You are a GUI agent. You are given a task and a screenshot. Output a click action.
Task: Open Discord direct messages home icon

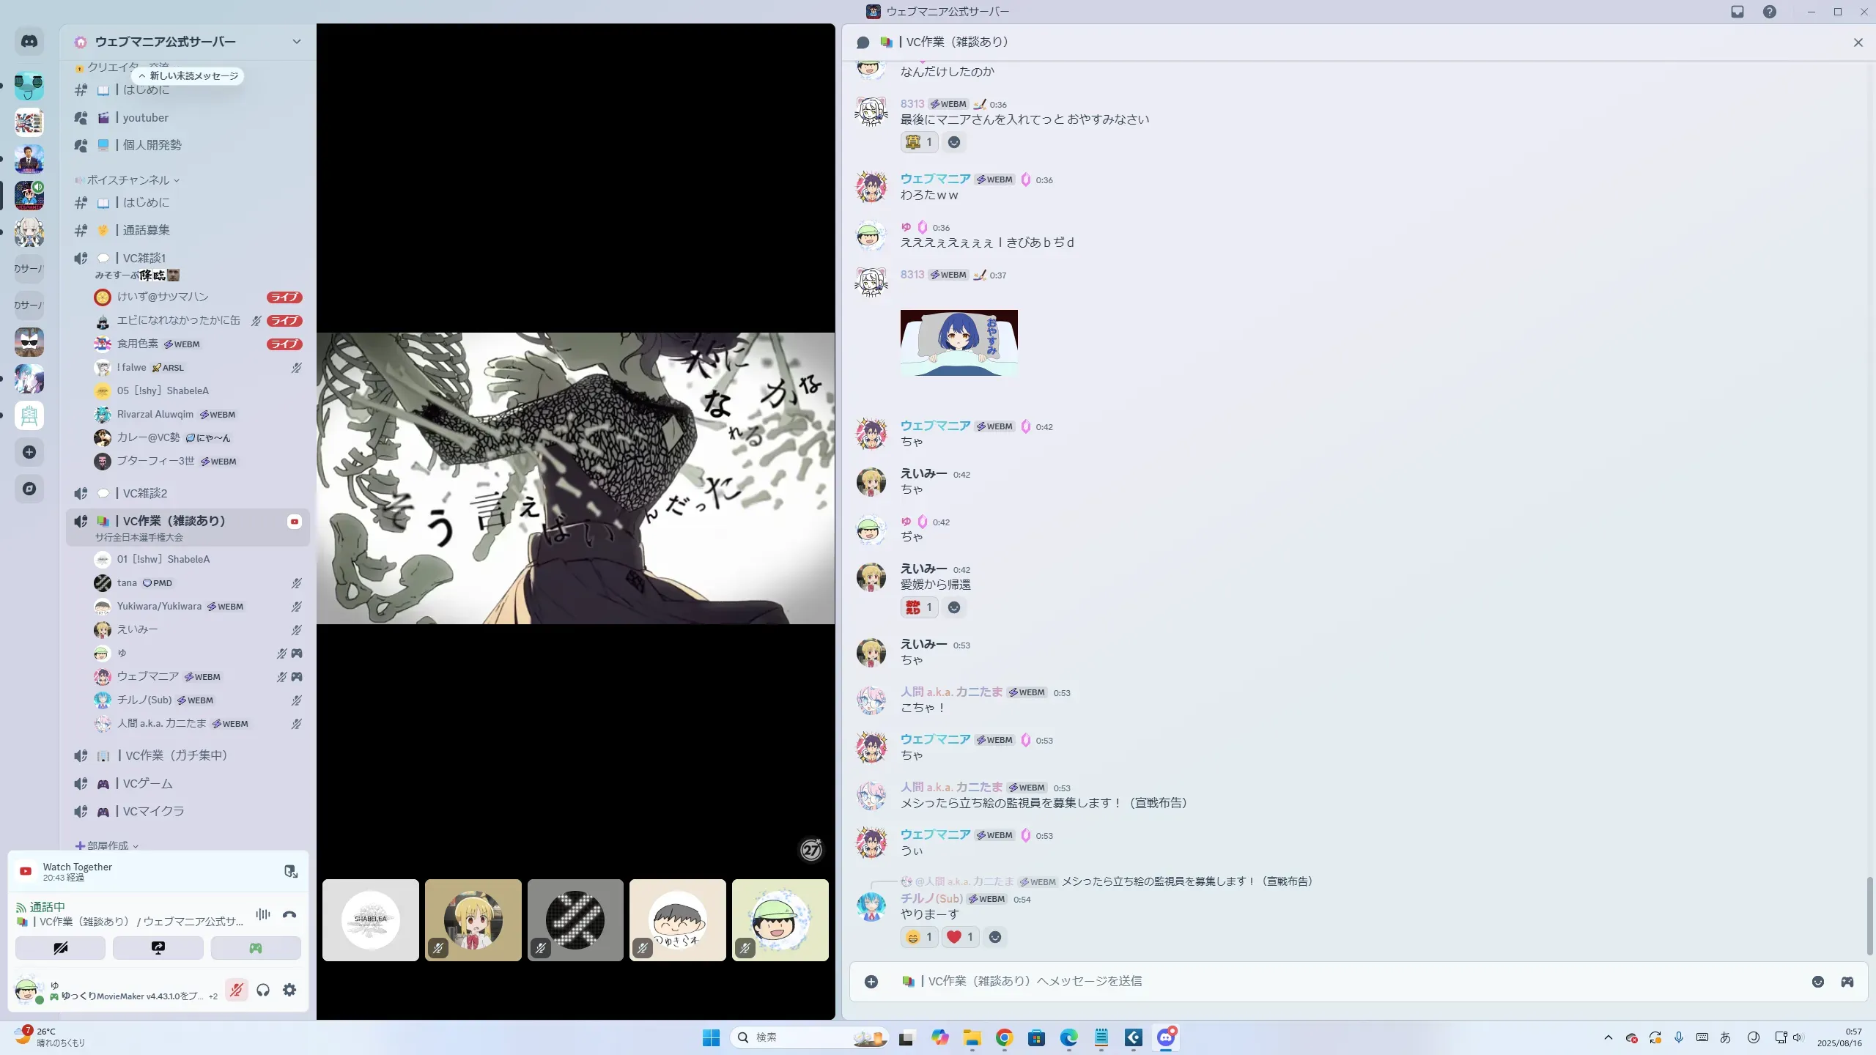tap(29, 42)
